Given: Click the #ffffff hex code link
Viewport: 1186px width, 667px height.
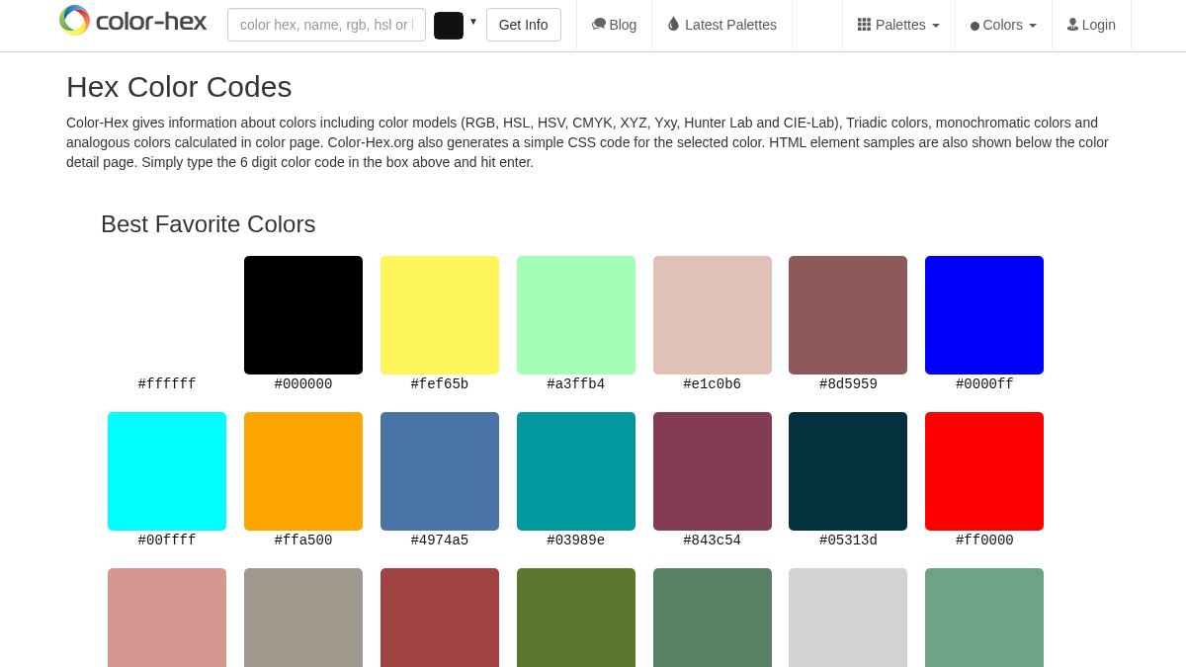Looking at the screenshot, I should point(167,384).
